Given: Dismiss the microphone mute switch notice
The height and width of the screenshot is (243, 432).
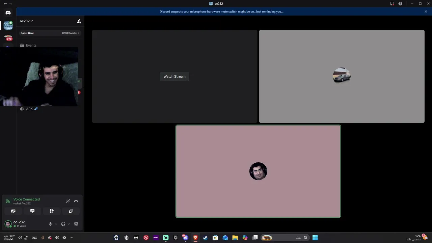Looking at the screenshot, I should click(426, 11).
